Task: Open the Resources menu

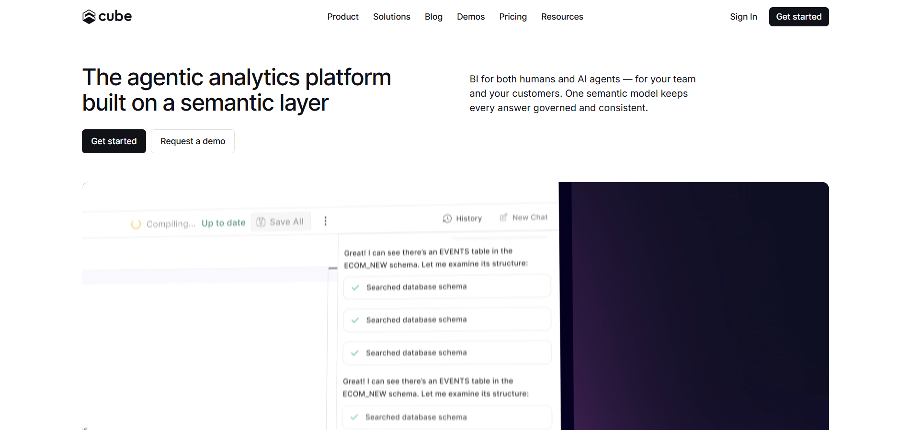Action: (562, 17)
